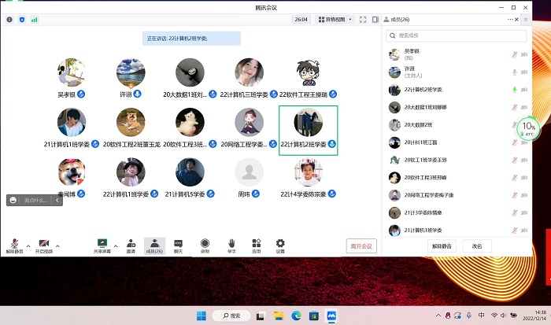Open the 聊天 chat panel
The image size is (551, 325).
tap(179, 244)
